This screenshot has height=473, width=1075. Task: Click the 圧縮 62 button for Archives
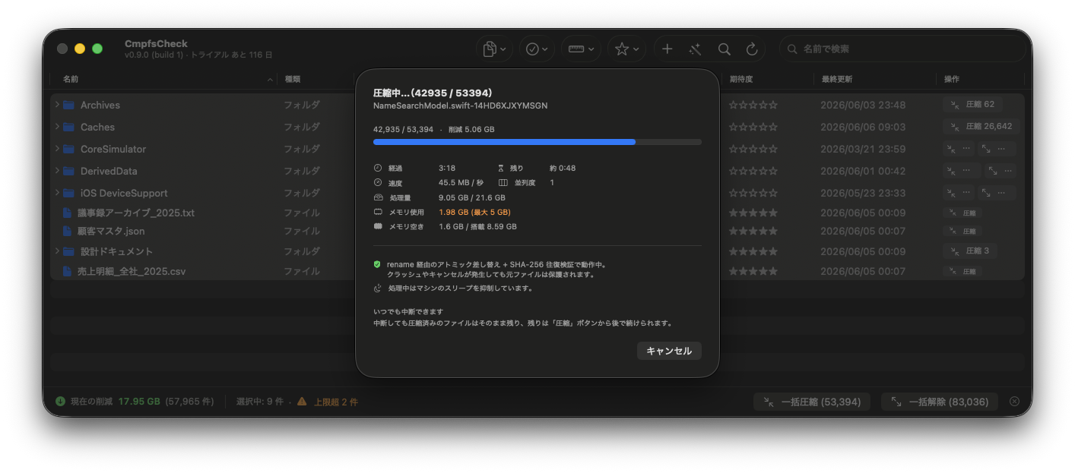[972, 105]
